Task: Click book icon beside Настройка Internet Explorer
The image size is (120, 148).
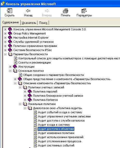Action: point(10,38)
